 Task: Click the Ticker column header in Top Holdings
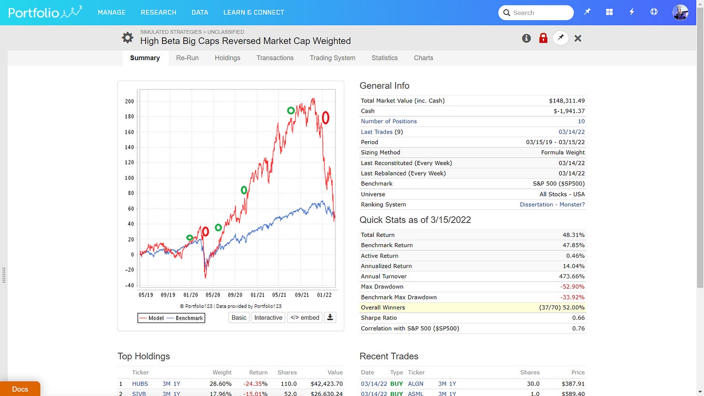coord(140,372)
